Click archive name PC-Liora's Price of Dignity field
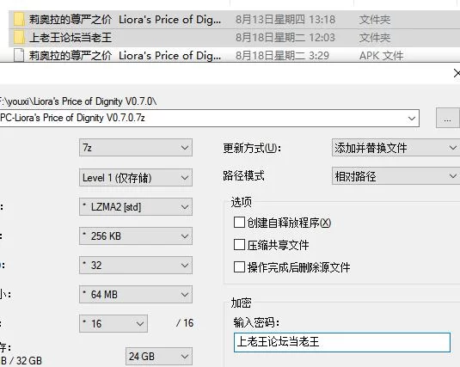Viewport: 460px width, 367px height. point(209,119)
